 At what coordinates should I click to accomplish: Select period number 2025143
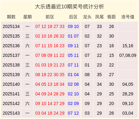(11, 113)
